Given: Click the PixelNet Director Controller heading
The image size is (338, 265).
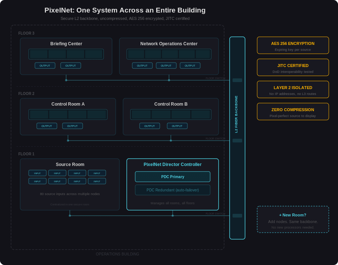Looking at the screenshot, I should [x=172, y=165].
